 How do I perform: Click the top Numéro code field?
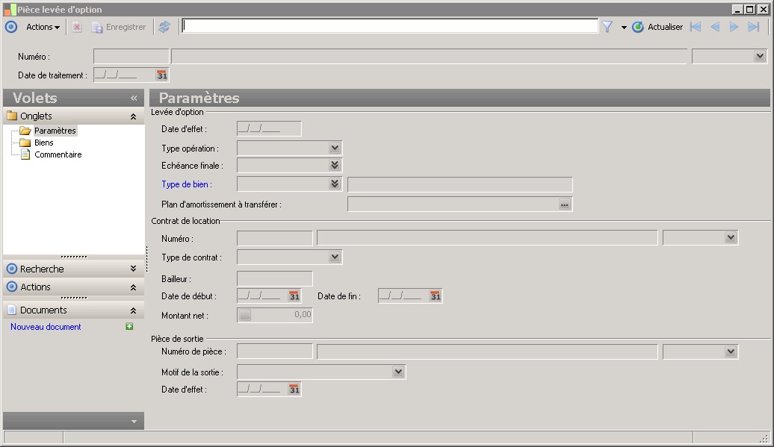tap(131, 56)
